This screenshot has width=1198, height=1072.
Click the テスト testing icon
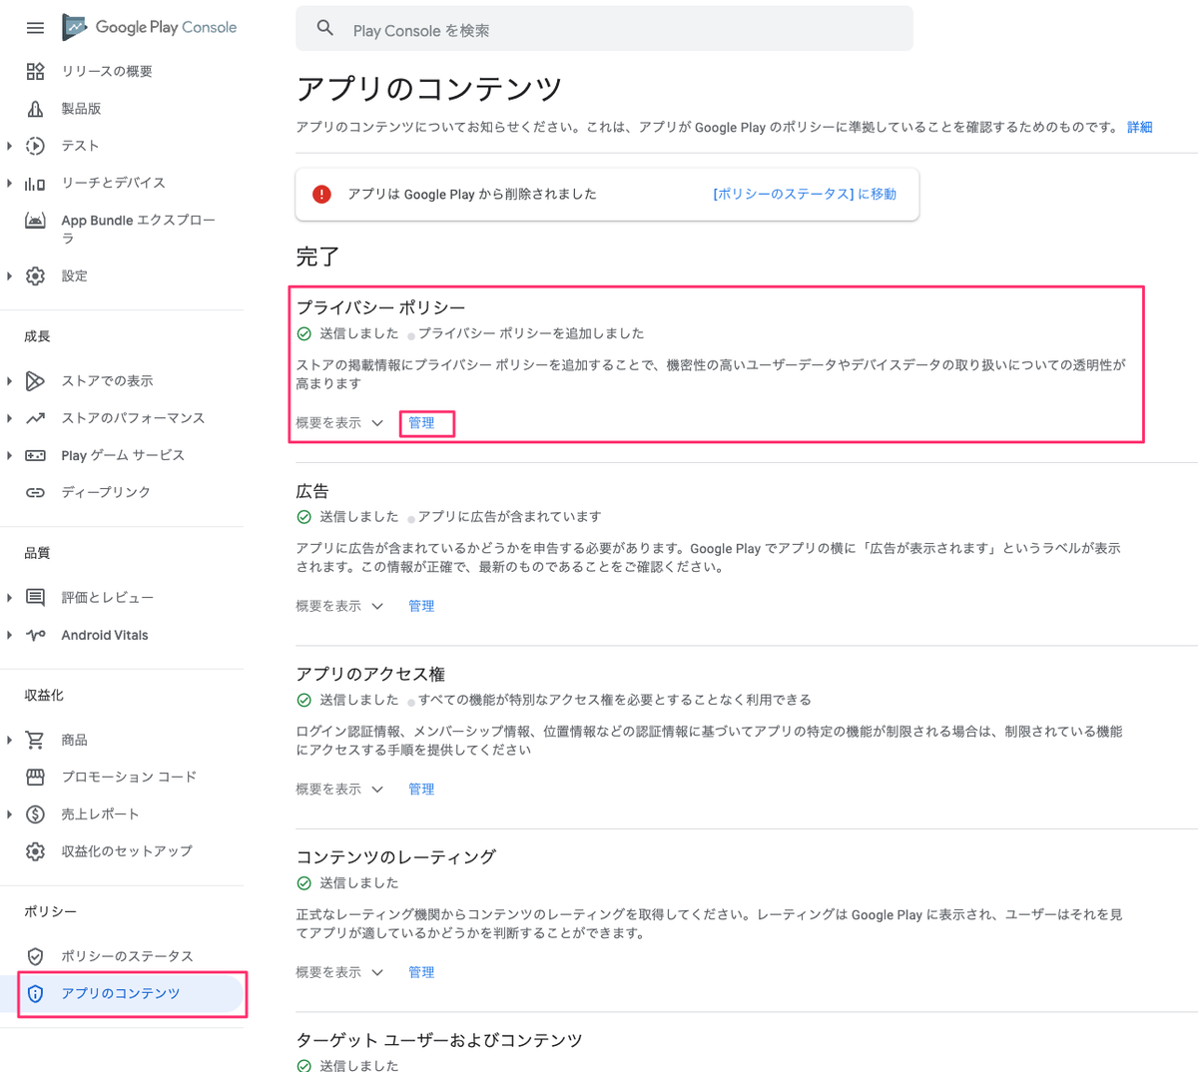[x=35, y=146]
